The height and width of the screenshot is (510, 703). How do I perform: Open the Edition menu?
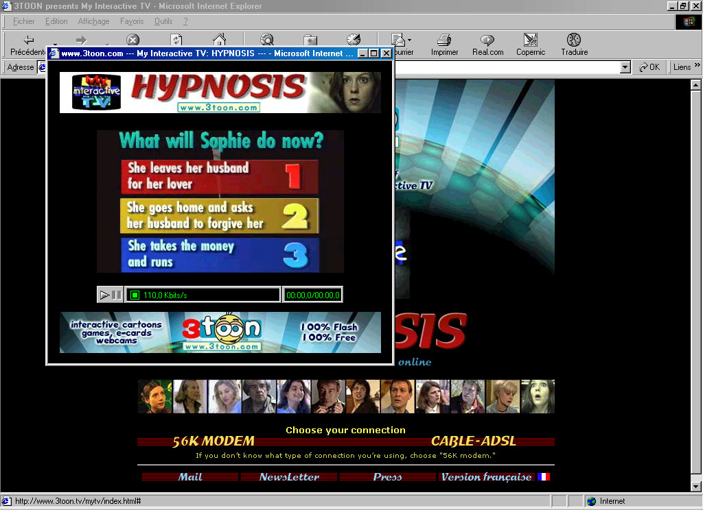pyautogui.click(x=56, y=21)
